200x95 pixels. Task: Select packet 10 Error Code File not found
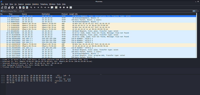(98, 33)
